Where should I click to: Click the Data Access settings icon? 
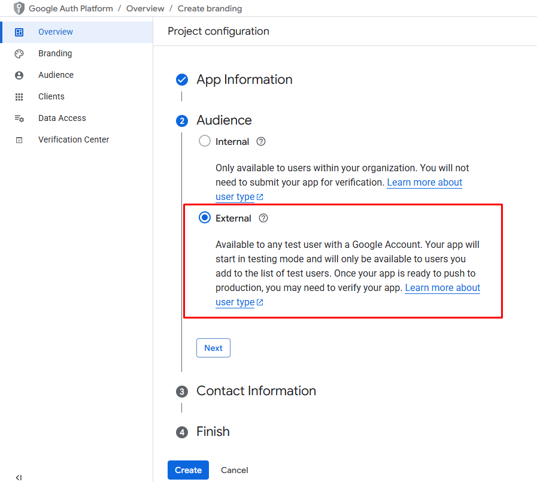click(19, 119)
